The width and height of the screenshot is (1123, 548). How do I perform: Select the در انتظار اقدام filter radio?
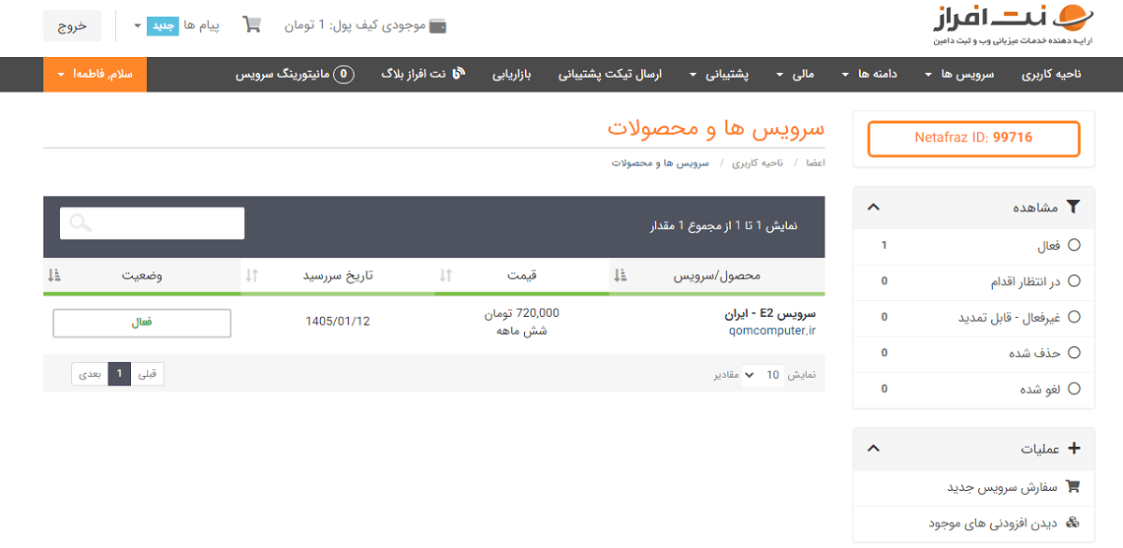(1073, 281)
